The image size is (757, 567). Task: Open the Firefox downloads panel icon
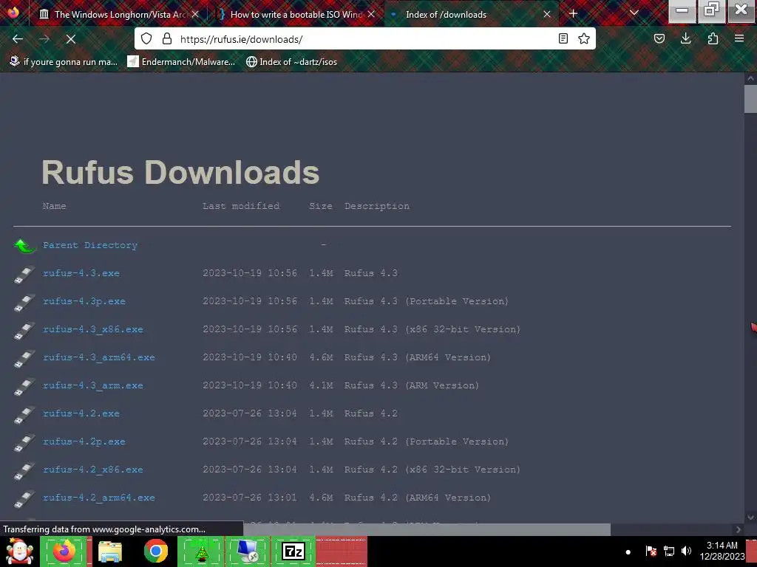685,38
